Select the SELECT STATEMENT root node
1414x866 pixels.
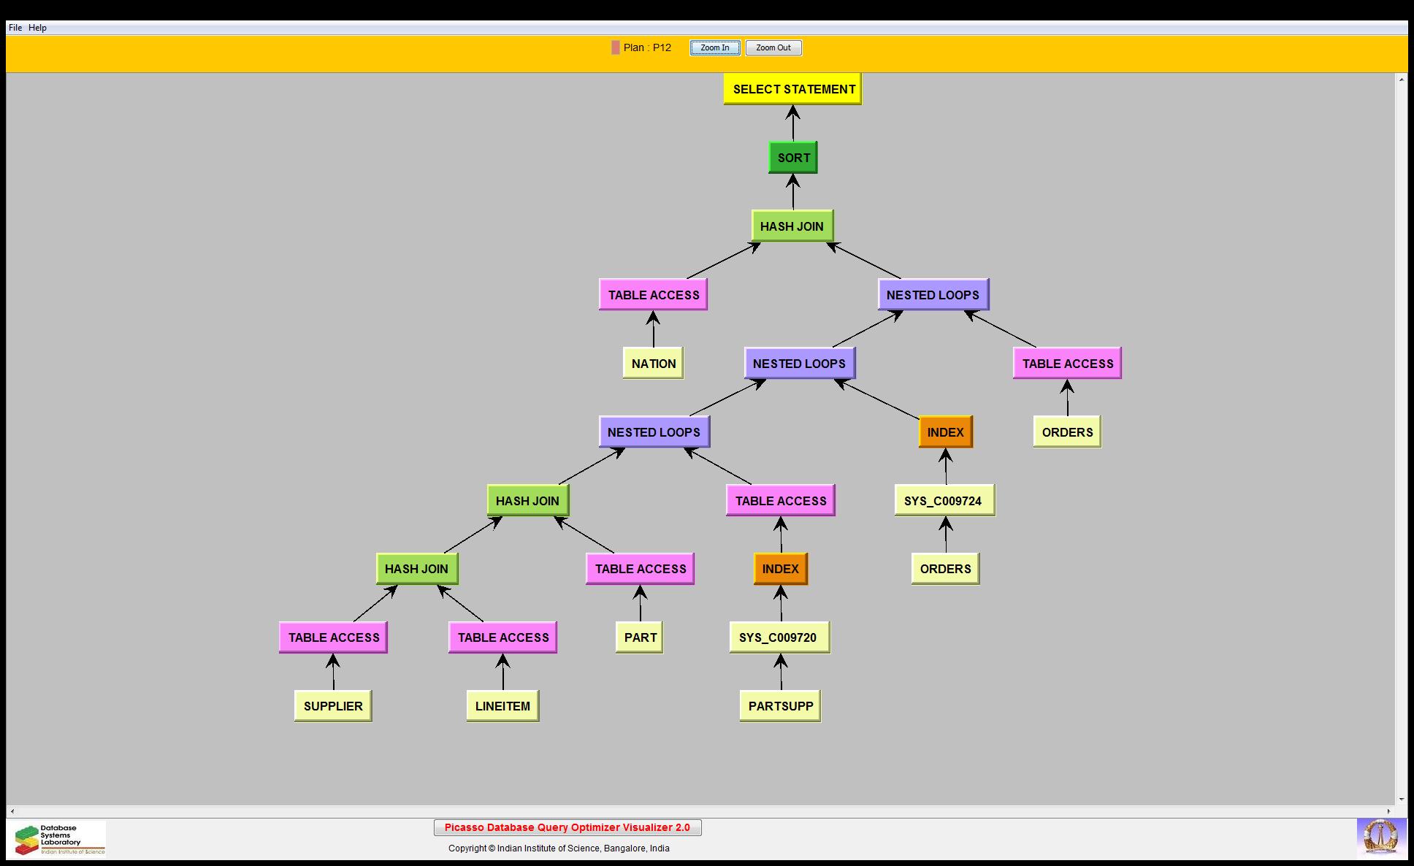click(793, 89)
